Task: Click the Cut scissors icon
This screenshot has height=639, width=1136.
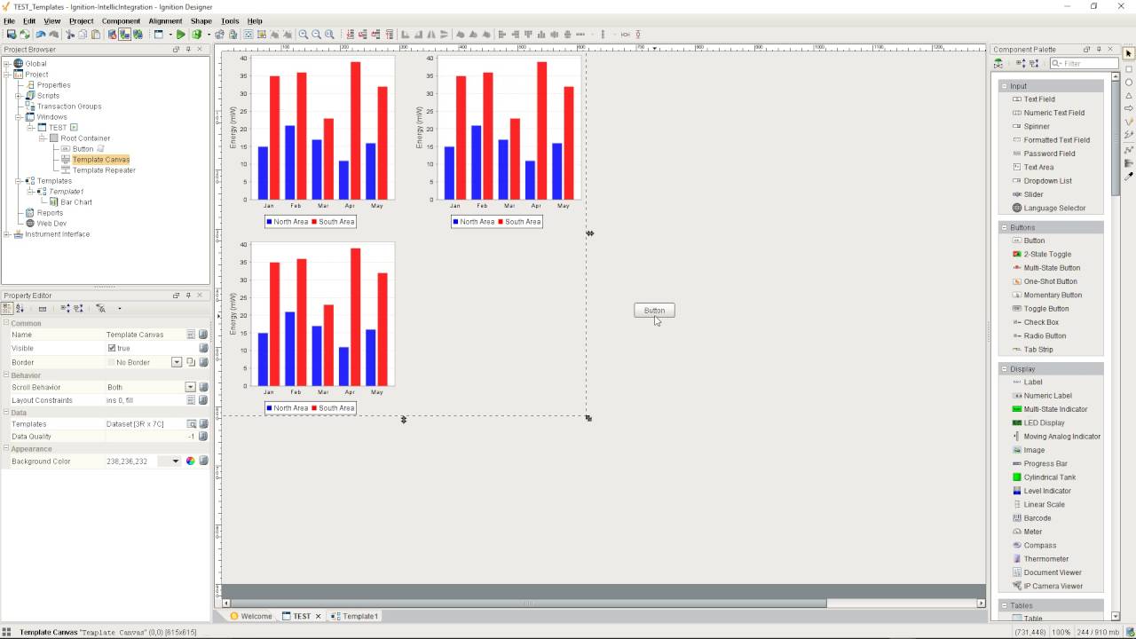Action: point(70,35)
